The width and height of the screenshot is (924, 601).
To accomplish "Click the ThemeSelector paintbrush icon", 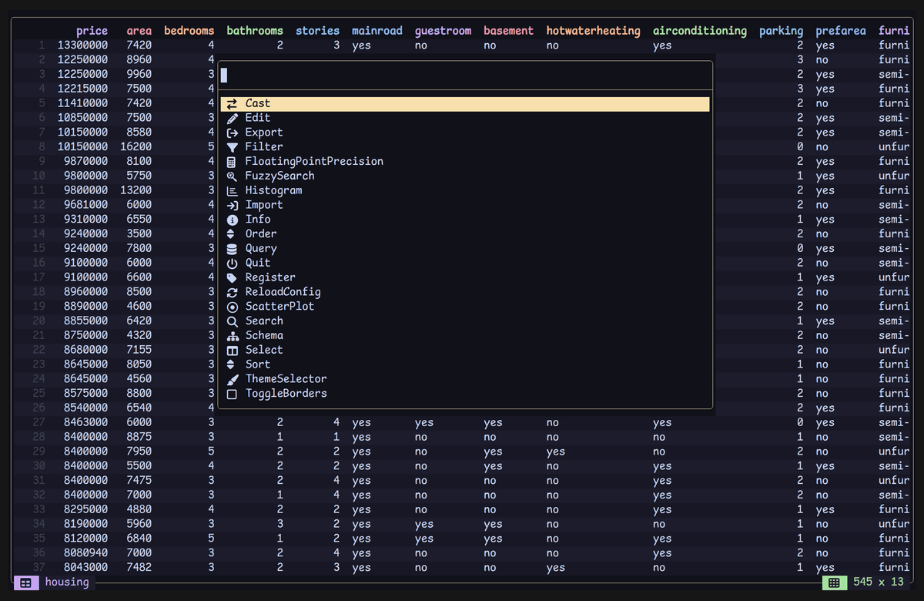I will pyautogui.click(x=232, y=379).
